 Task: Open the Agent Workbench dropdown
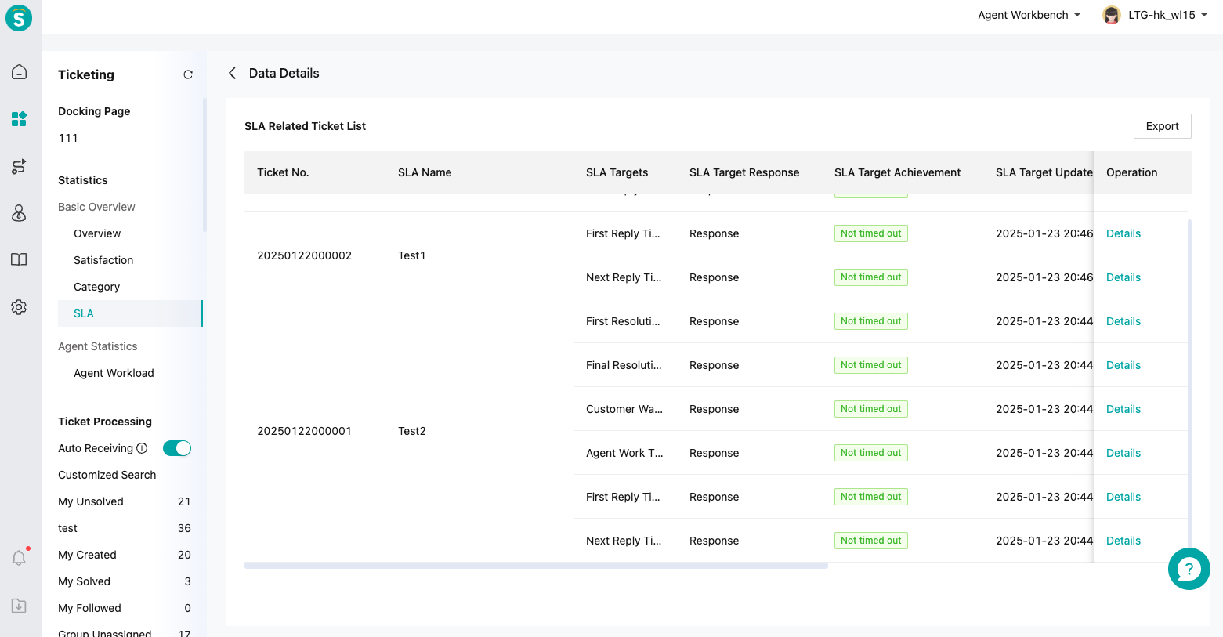point(1029,15)
